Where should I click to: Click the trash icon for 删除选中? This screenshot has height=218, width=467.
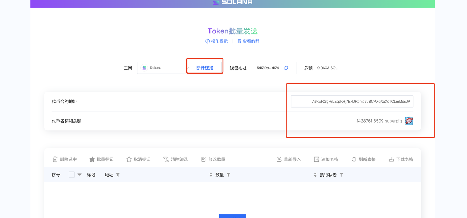[x=55, y=159]
